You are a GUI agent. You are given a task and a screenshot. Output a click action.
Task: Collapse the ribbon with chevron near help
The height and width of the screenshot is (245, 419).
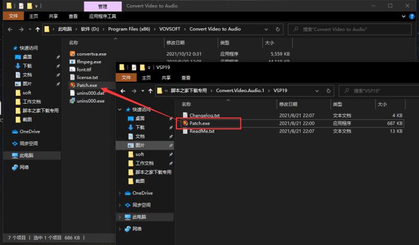pos(403,16)
